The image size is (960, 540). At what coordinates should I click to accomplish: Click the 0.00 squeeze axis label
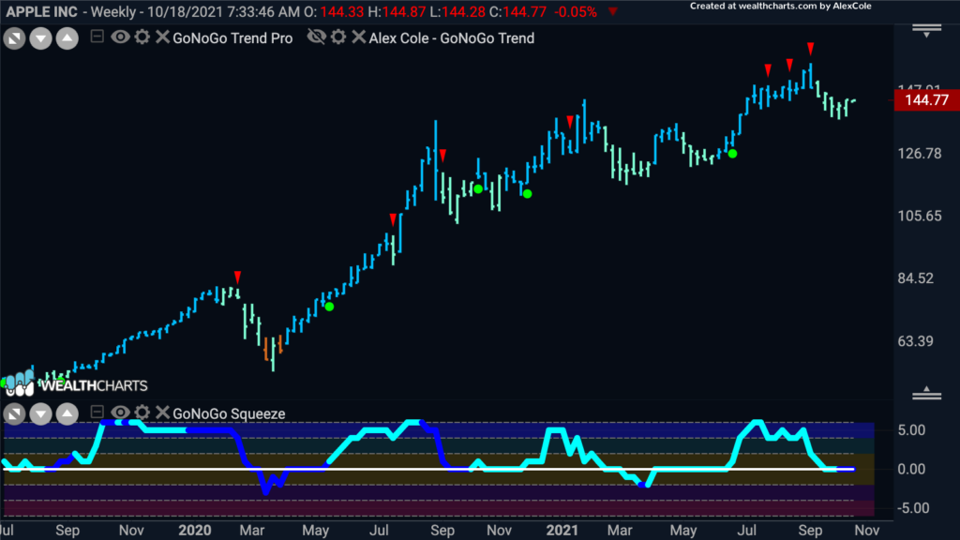(x=911, y=469)
